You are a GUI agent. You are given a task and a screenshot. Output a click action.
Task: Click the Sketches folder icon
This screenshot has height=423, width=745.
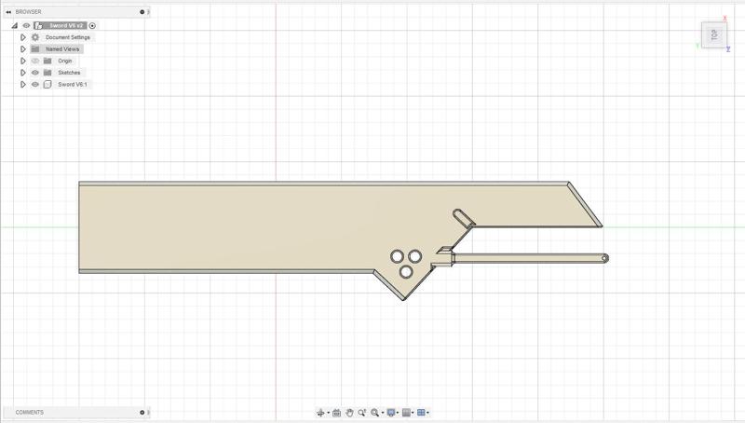pyautogui.click(x=47, y=73)
